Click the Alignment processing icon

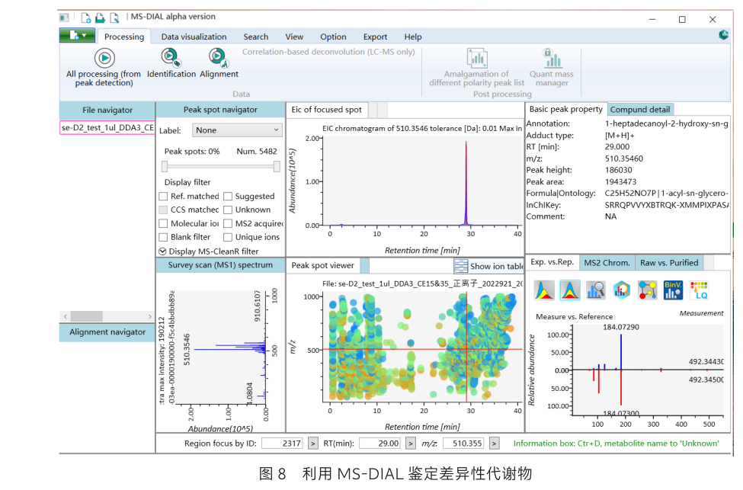(x=219, y=58)
